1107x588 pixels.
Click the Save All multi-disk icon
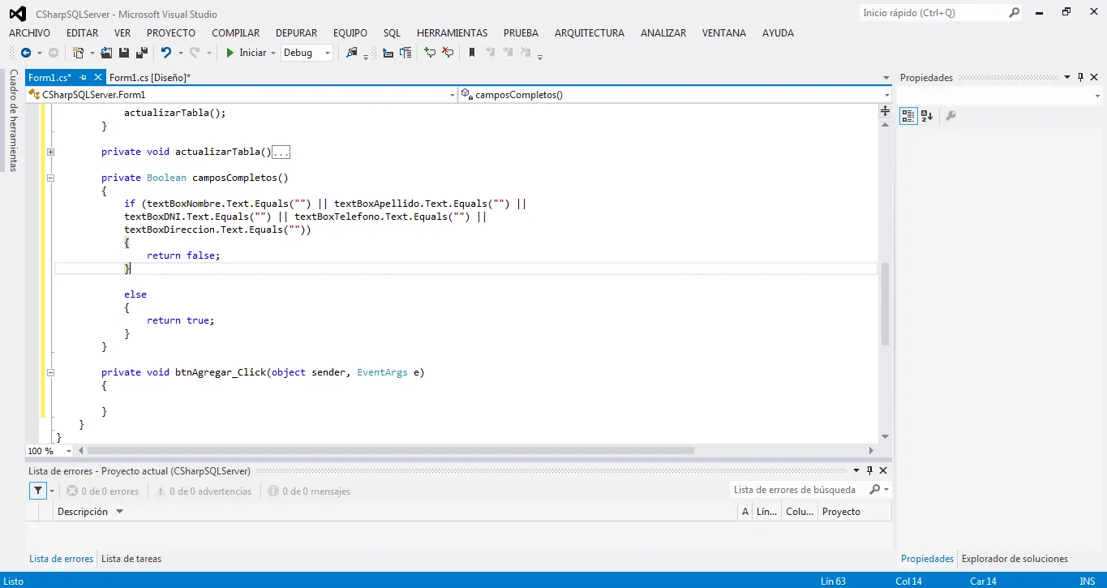click(x=141, y=53)
